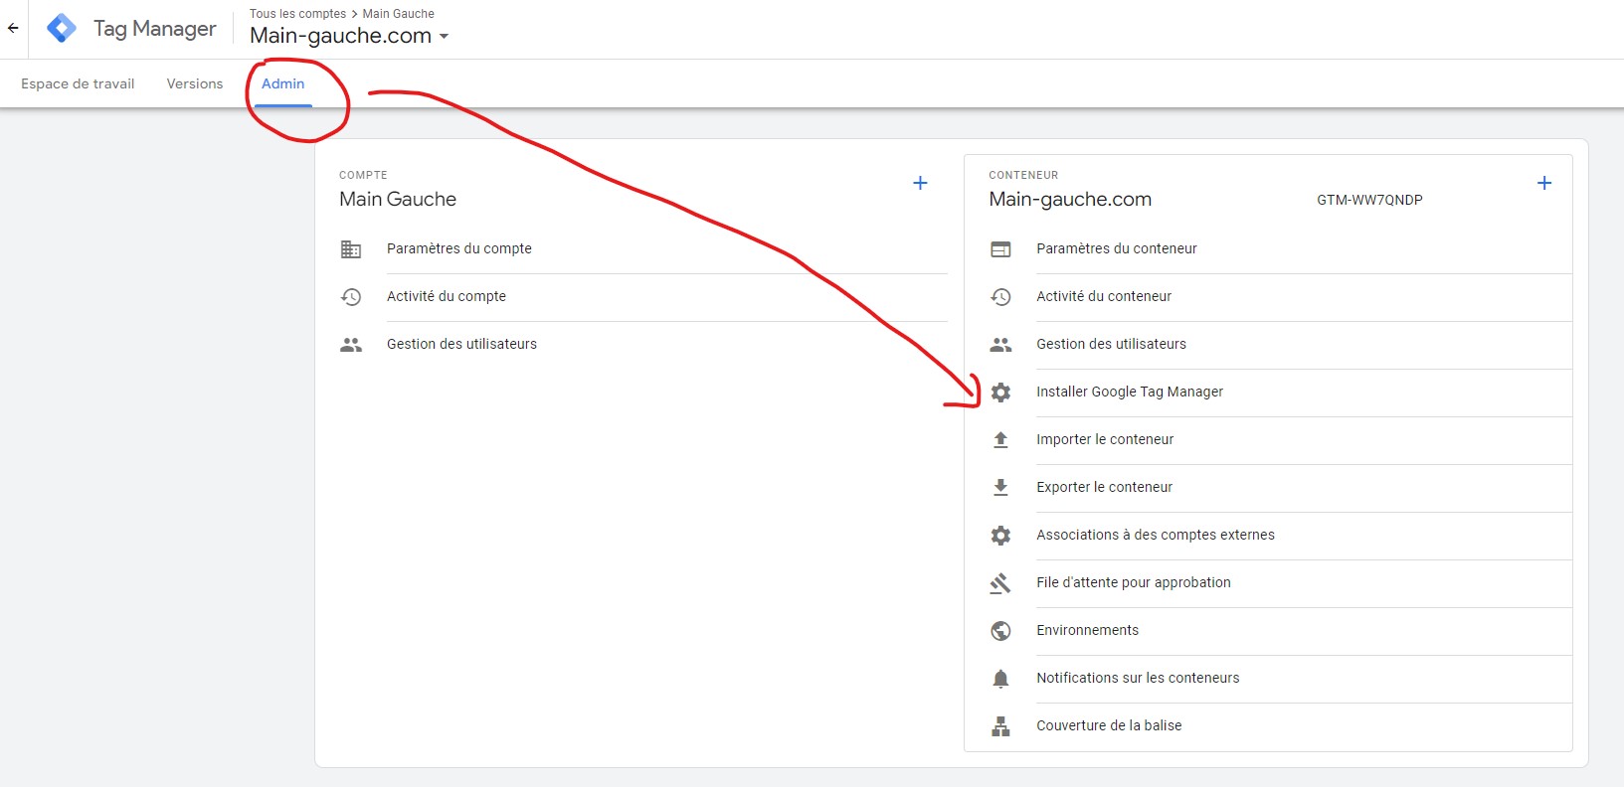1624x787 pixels.
Task: Click the Main Gauche breadcrumb link
Action: (398, 14)
